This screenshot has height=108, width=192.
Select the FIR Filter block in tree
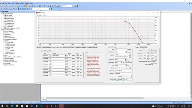[x=12, y=50]
